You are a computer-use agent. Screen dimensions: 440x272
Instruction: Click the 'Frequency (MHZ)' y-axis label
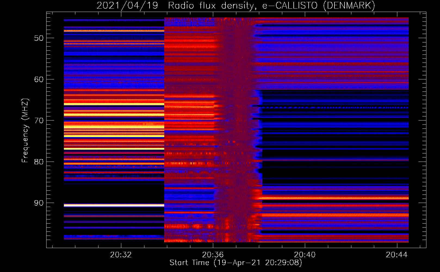click(x=25, y=131)
